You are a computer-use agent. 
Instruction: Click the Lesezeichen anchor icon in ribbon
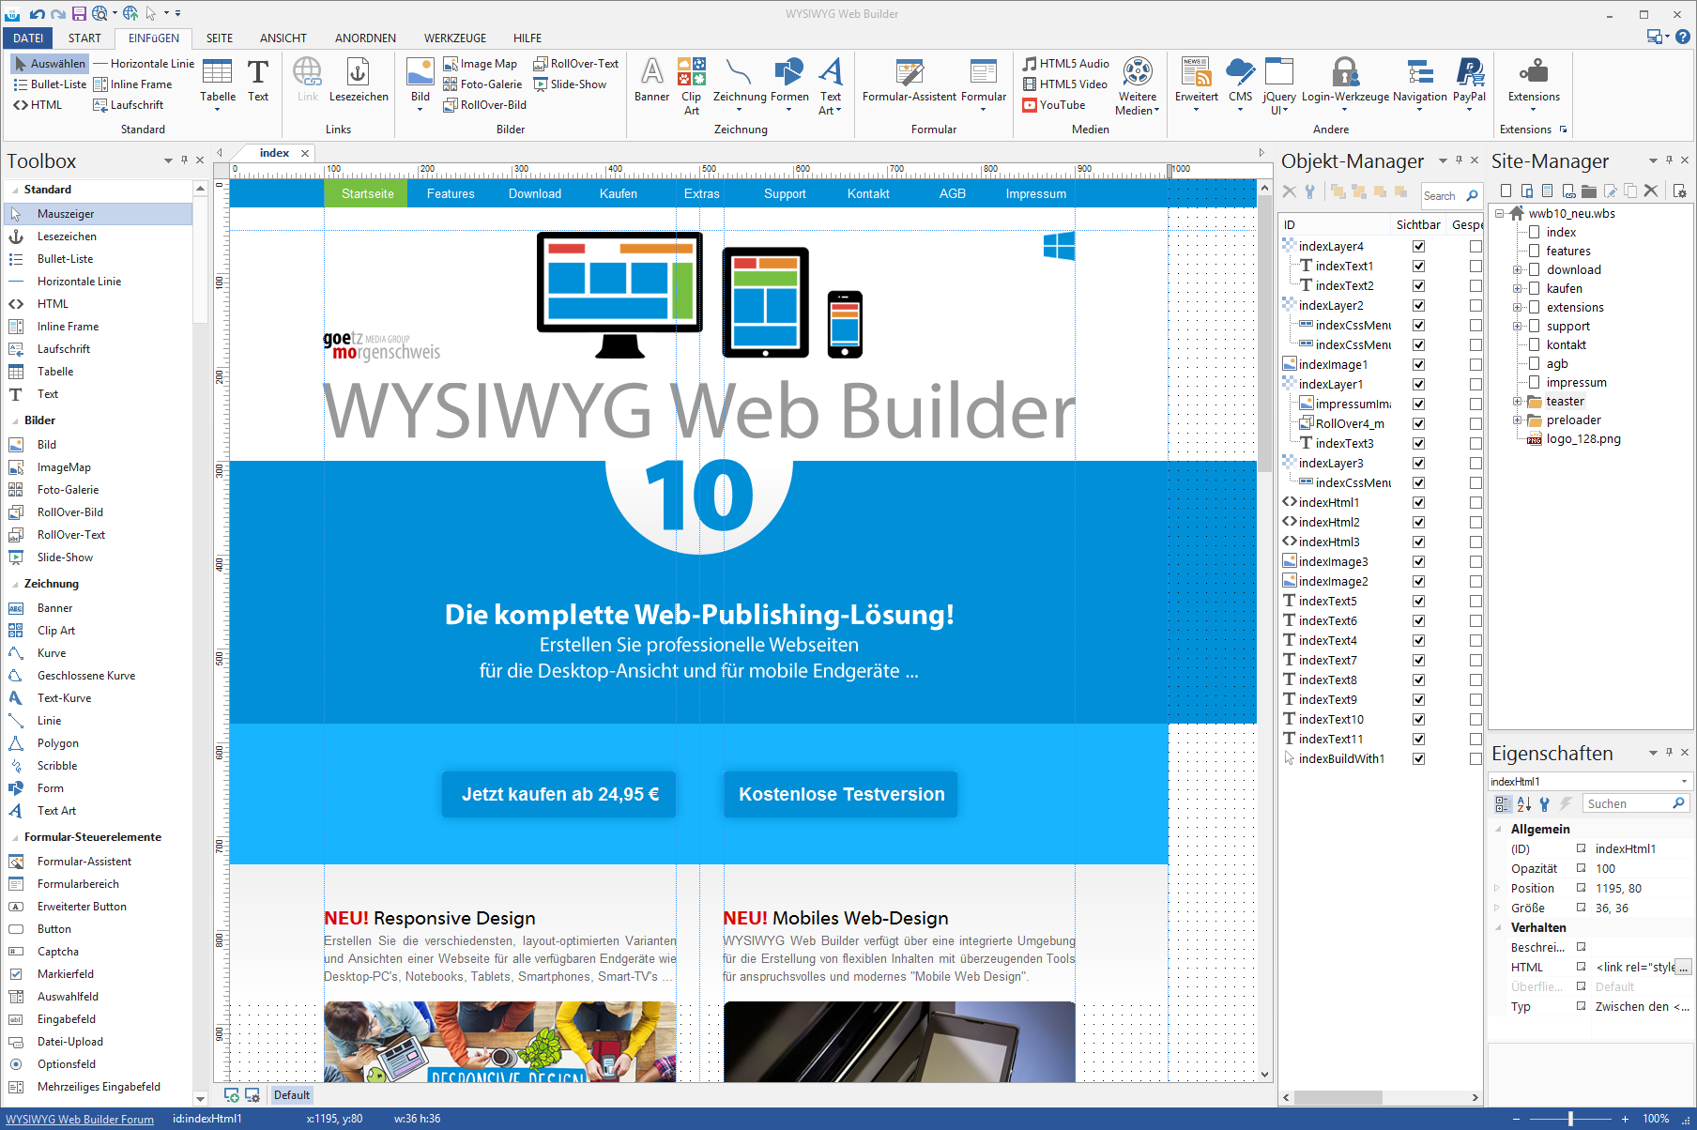[x=358, y=73]
